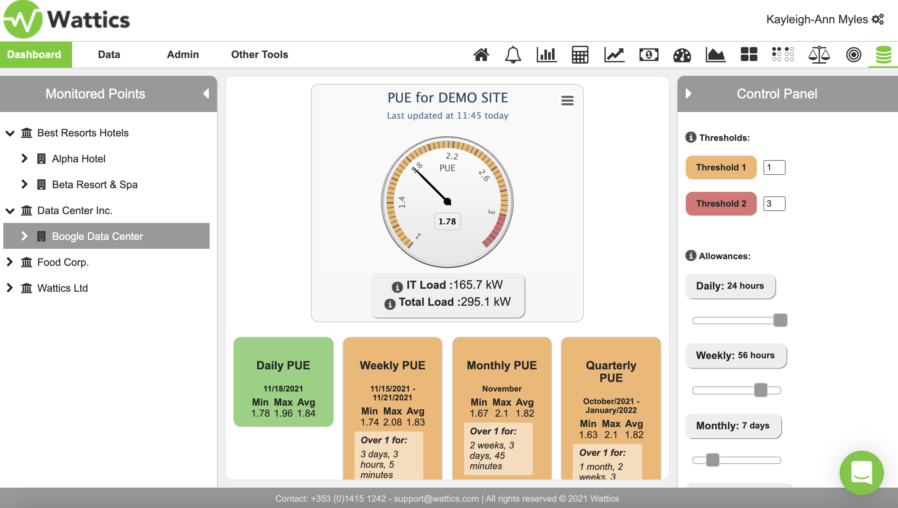
Task: Select the gauge dashboard icon
Action: click(x=682, y=55)
